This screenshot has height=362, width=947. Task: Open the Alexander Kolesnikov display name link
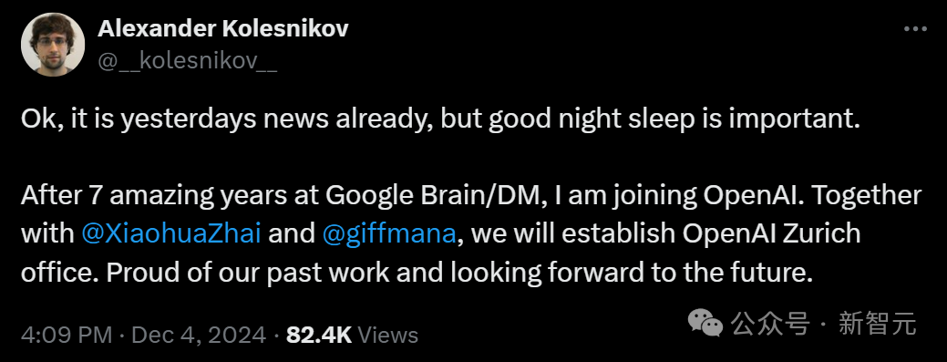pos(223,27)
